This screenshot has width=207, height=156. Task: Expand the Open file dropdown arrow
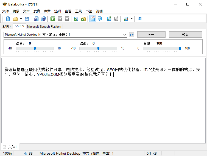[21, 19]
